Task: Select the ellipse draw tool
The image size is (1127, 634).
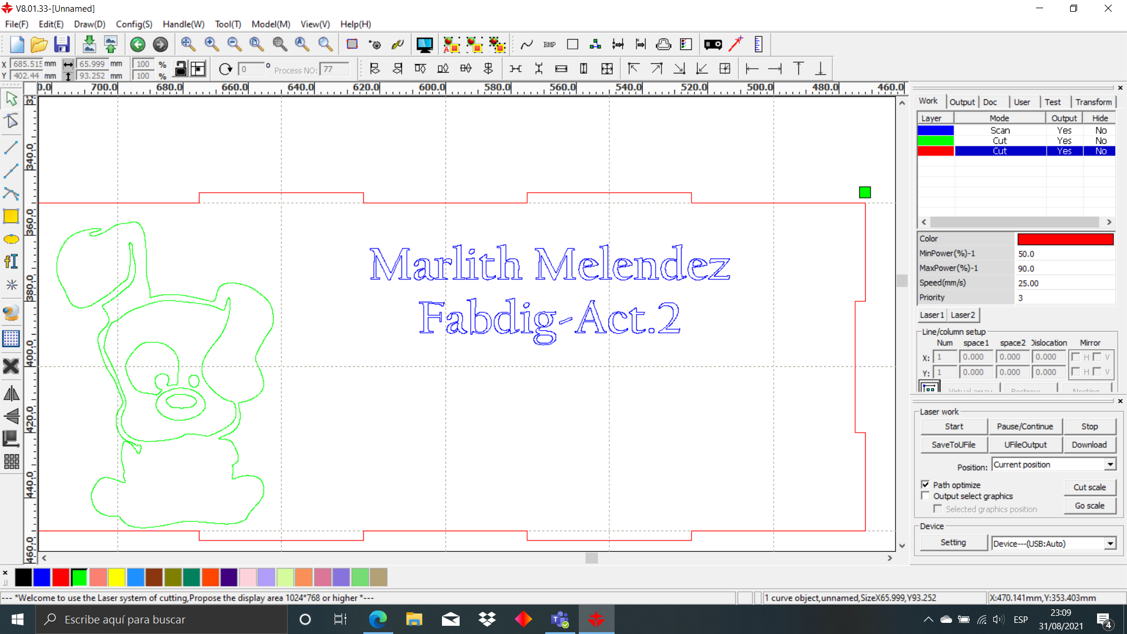Action: click(11, 240)
